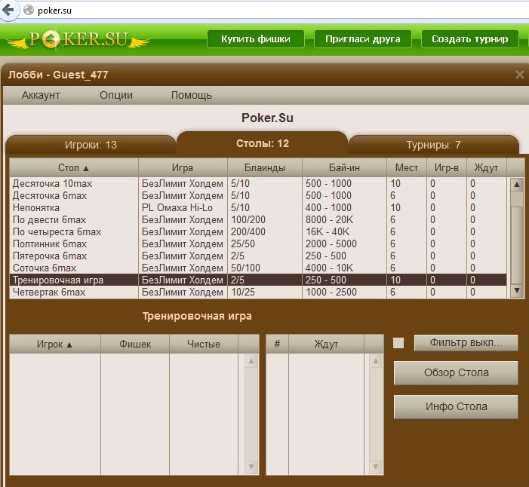Select table Полтинник 6max
Image resolution: width=529 pixels, height=487 pixels.
point(258,244)
